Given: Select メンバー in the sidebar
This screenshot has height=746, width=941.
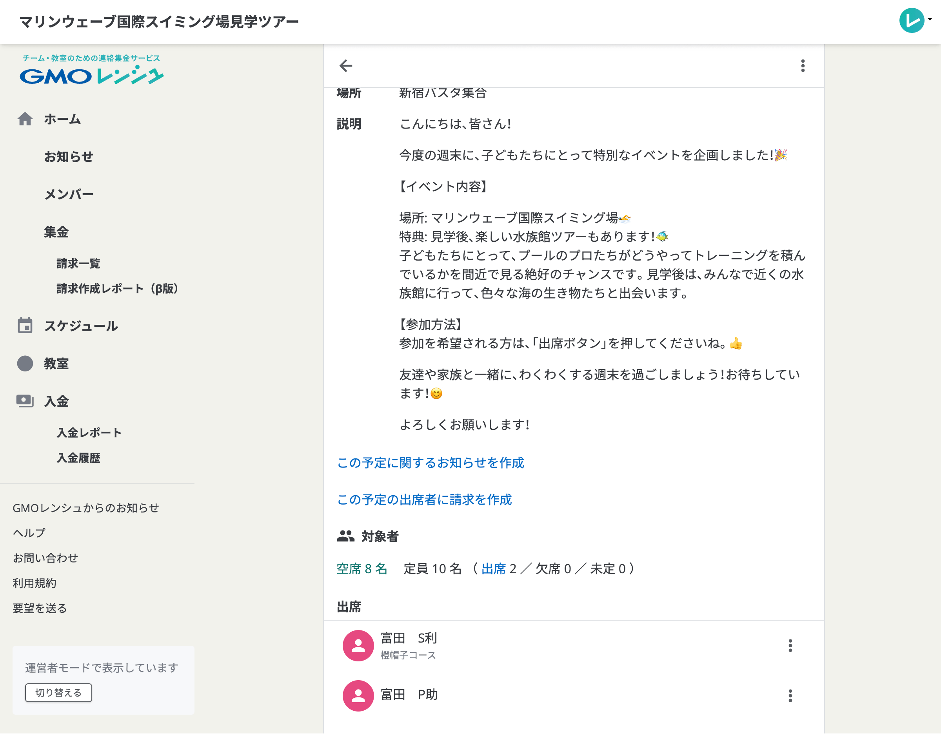Looking at the screenshot, I should click(69, 194).
